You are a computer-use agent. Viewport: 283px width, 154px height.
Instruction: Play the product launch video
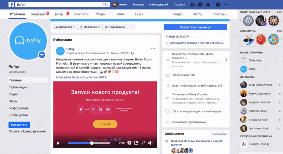(x=58, y=143)
